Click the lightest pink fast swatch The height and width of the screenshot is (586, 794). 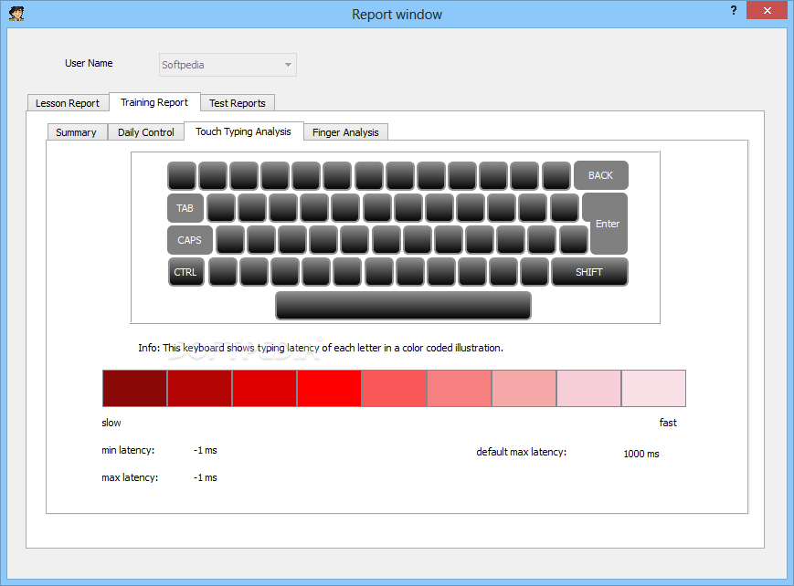pos(653,388)
